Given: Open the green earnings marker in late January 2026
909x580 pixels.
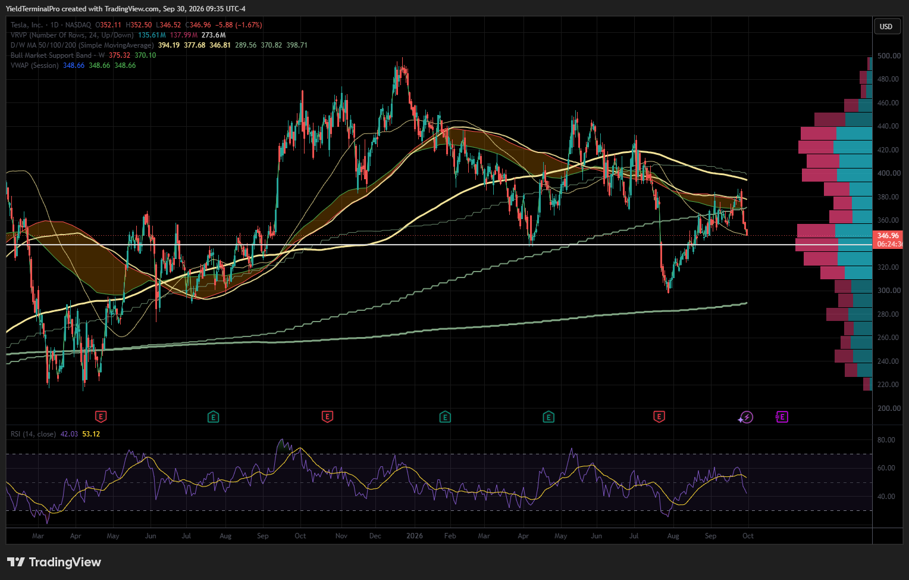Looking at the screenshot, I should (445, 417).
